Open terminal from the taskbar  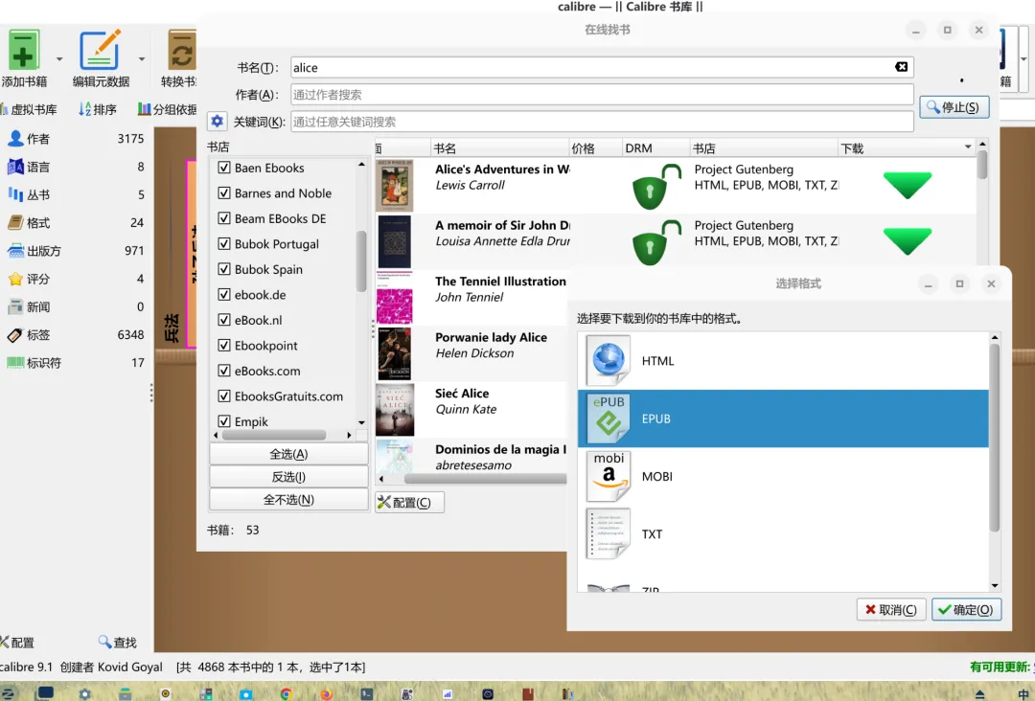[366, 693]
